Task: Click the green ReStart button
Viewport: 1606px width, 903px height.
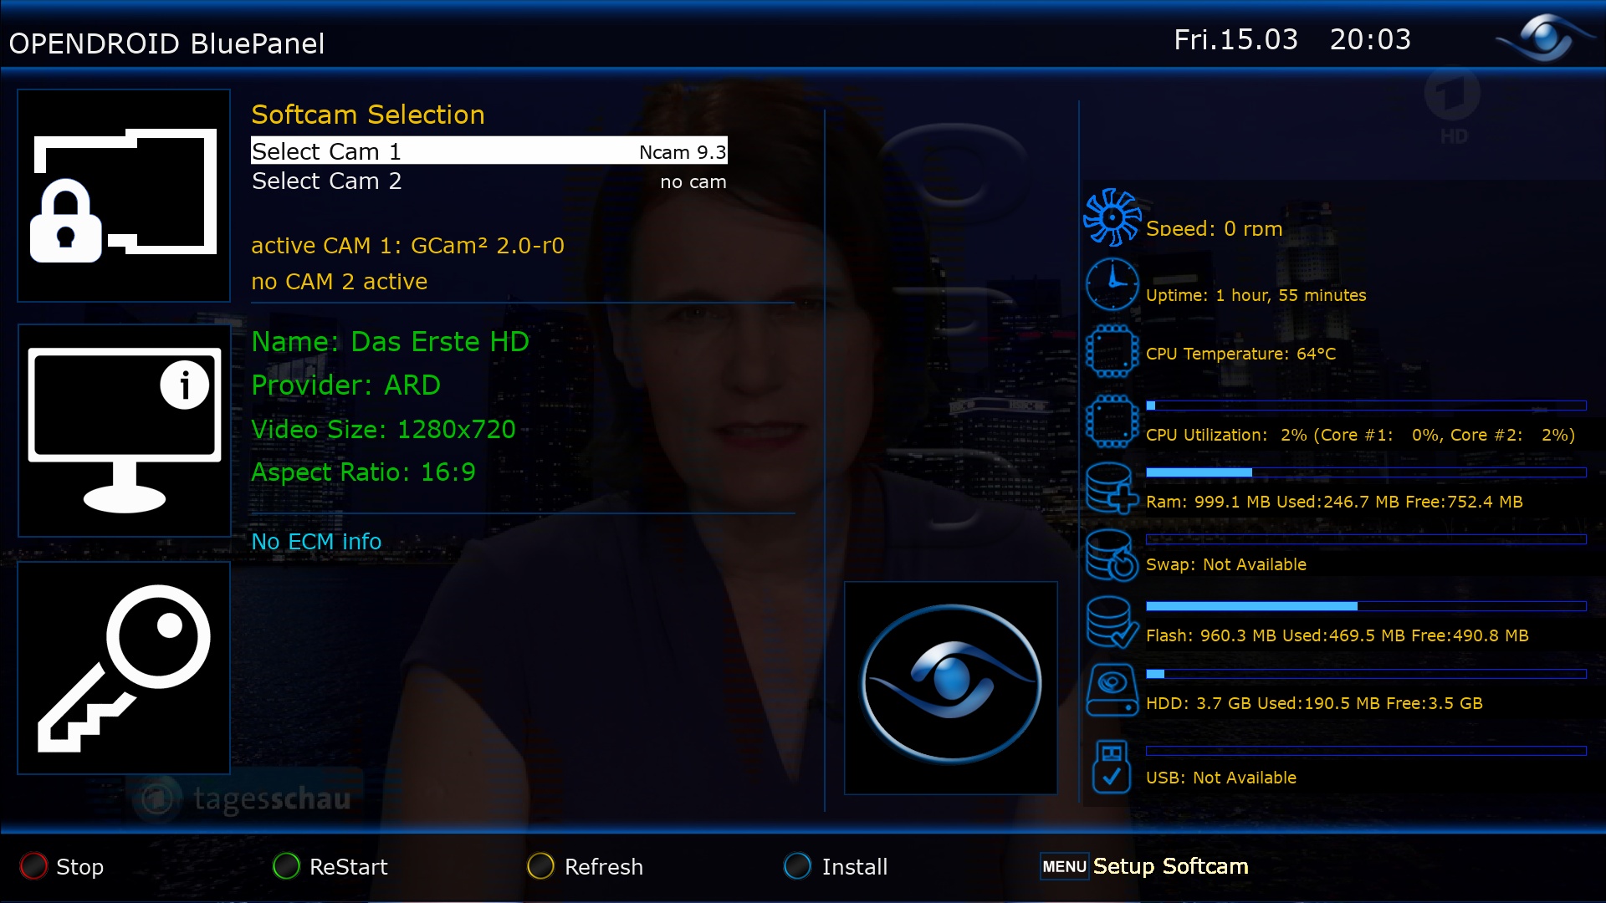Action: (330, 866)
